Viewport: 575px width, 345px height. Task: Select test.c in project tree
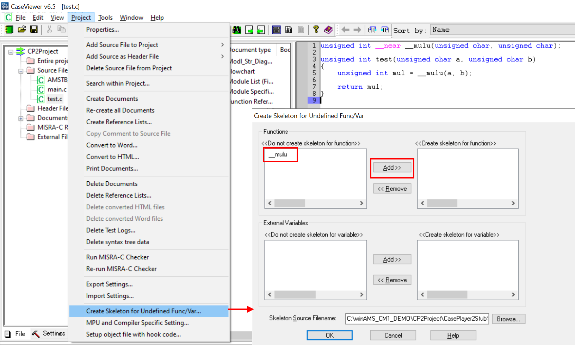click(x=55, y=99)
